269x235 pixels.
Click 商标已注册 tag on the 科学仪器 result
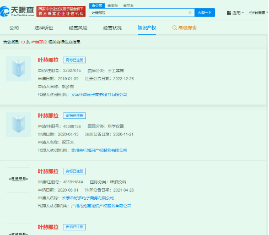click(x=74, y=116)
